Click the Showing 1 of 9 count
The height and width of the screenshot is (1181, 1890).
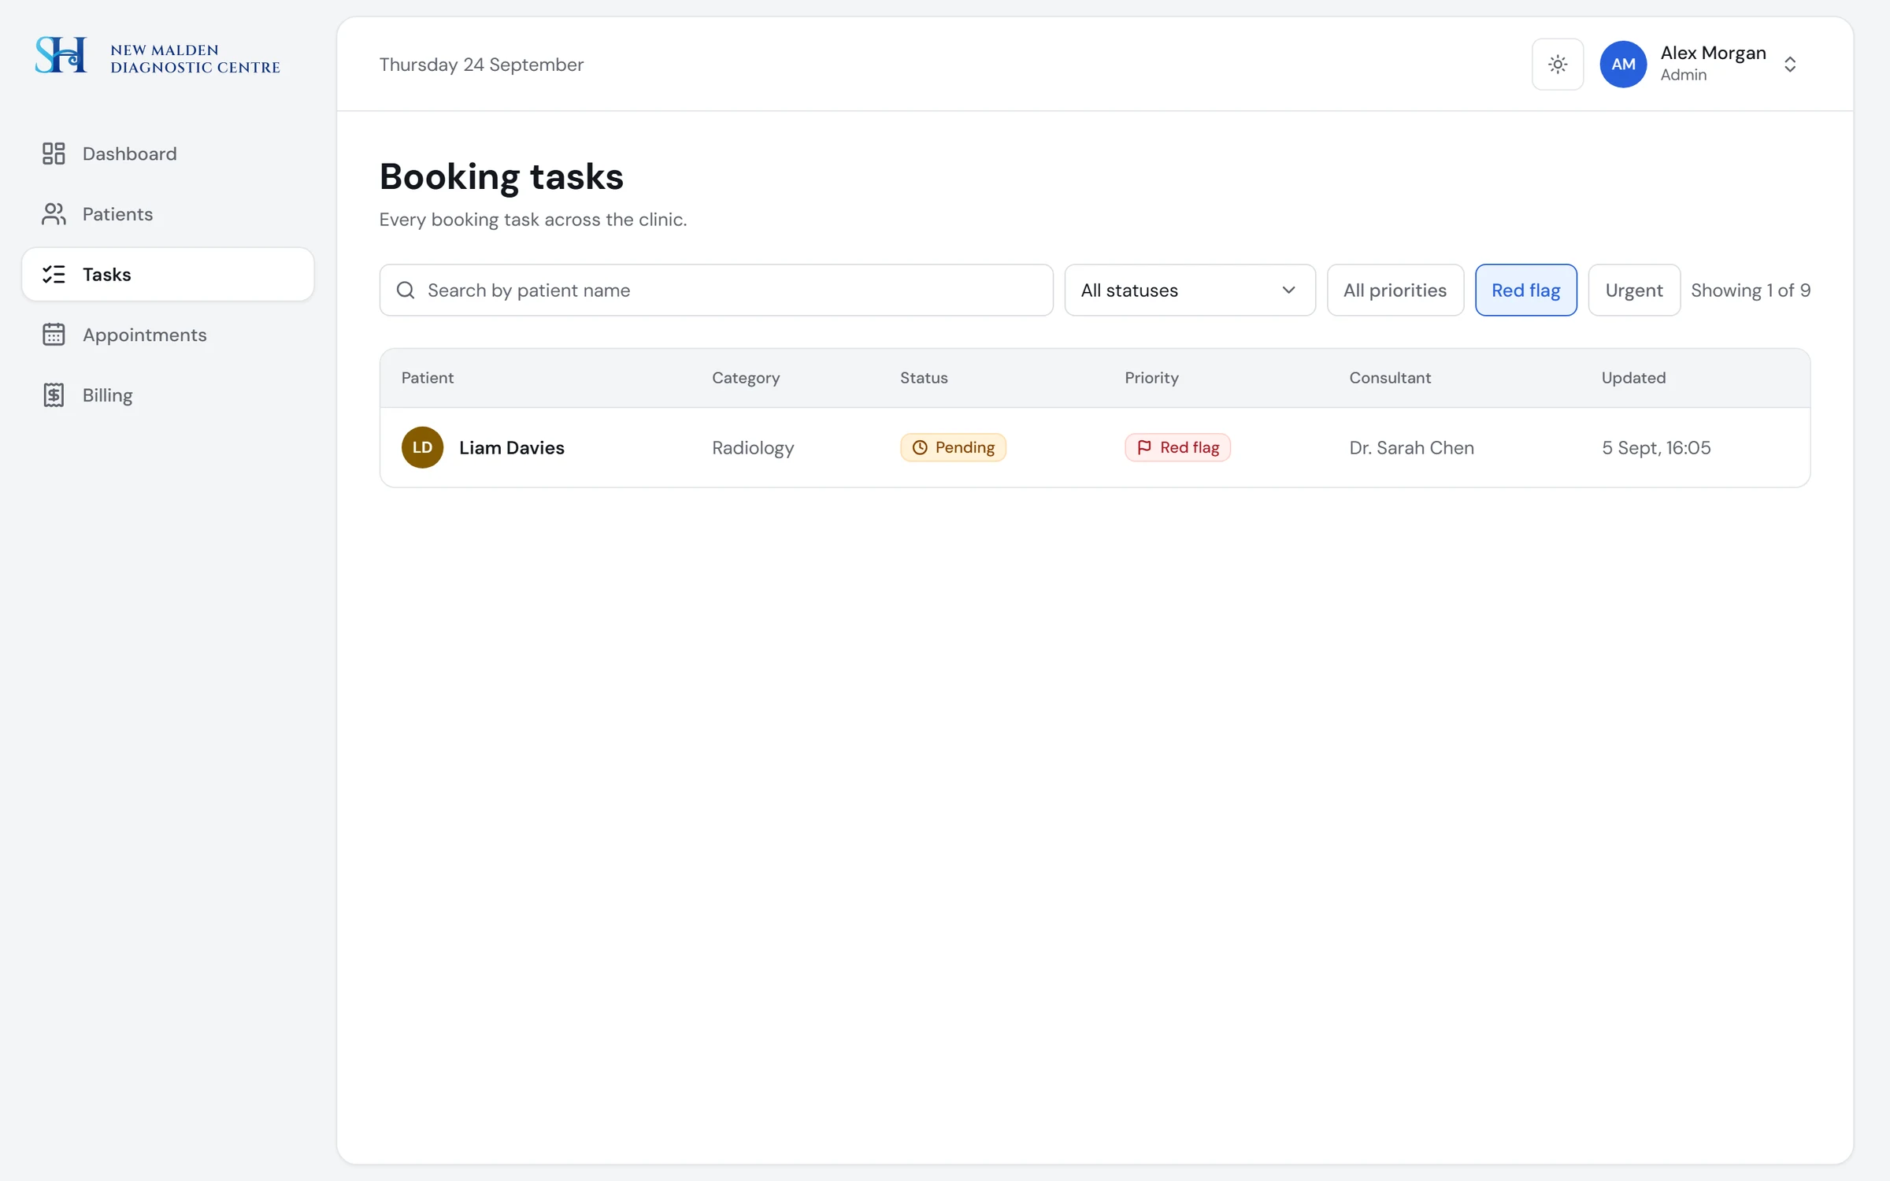[x=1751, y=291]
